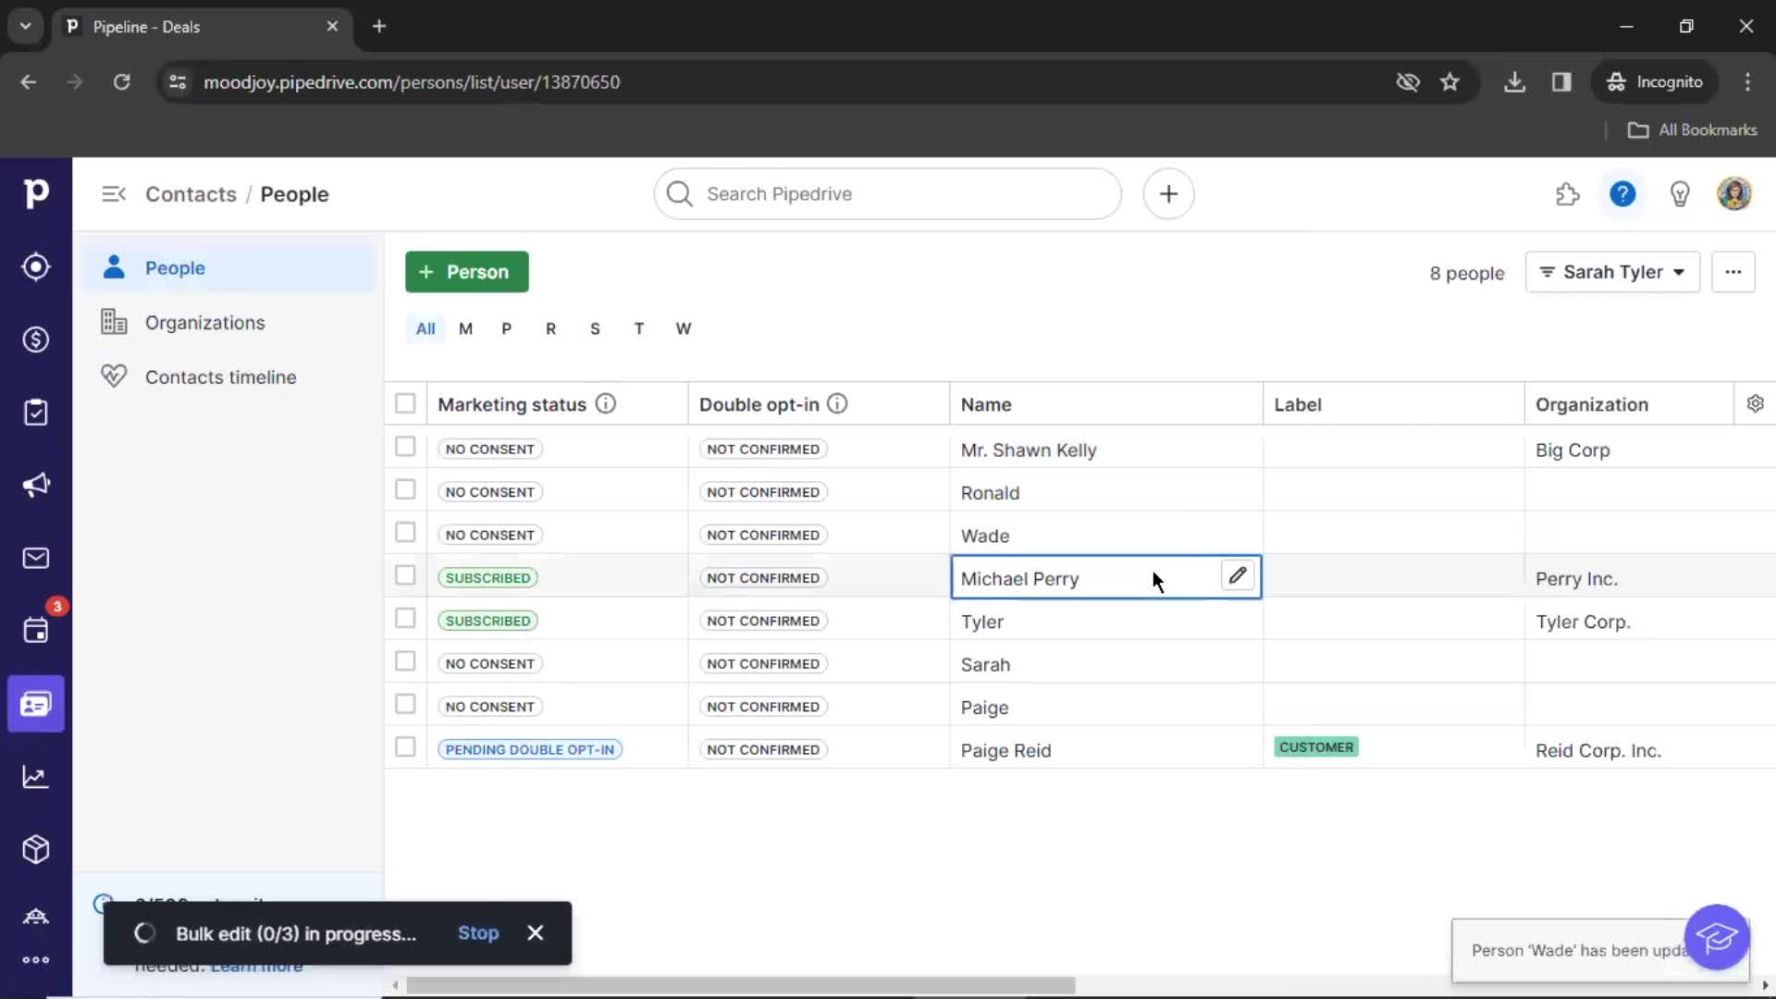The height and width of the screenshot is (999, 1776).
Task: Click Contacts in the breadcrumb
Action: click(191, 194)
